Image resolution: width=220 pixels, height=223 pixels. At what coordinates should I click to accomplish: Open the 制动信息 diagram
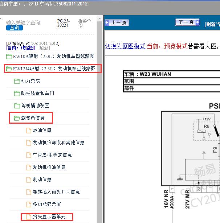[39, 179]
